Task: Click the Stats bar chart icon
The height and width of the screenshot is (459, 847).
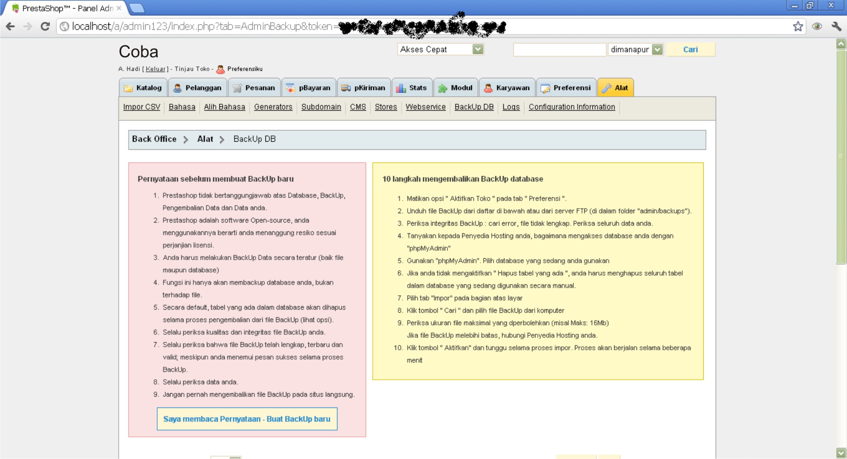Action: [401, 88]
